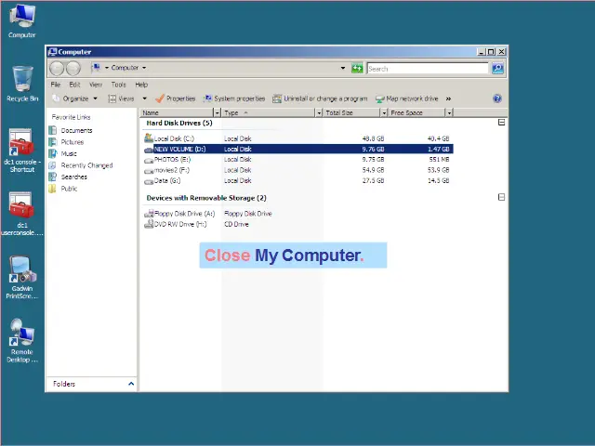Click the Views toolbar button
This screenshot has width=595, height=446.
tap(121, 98)
